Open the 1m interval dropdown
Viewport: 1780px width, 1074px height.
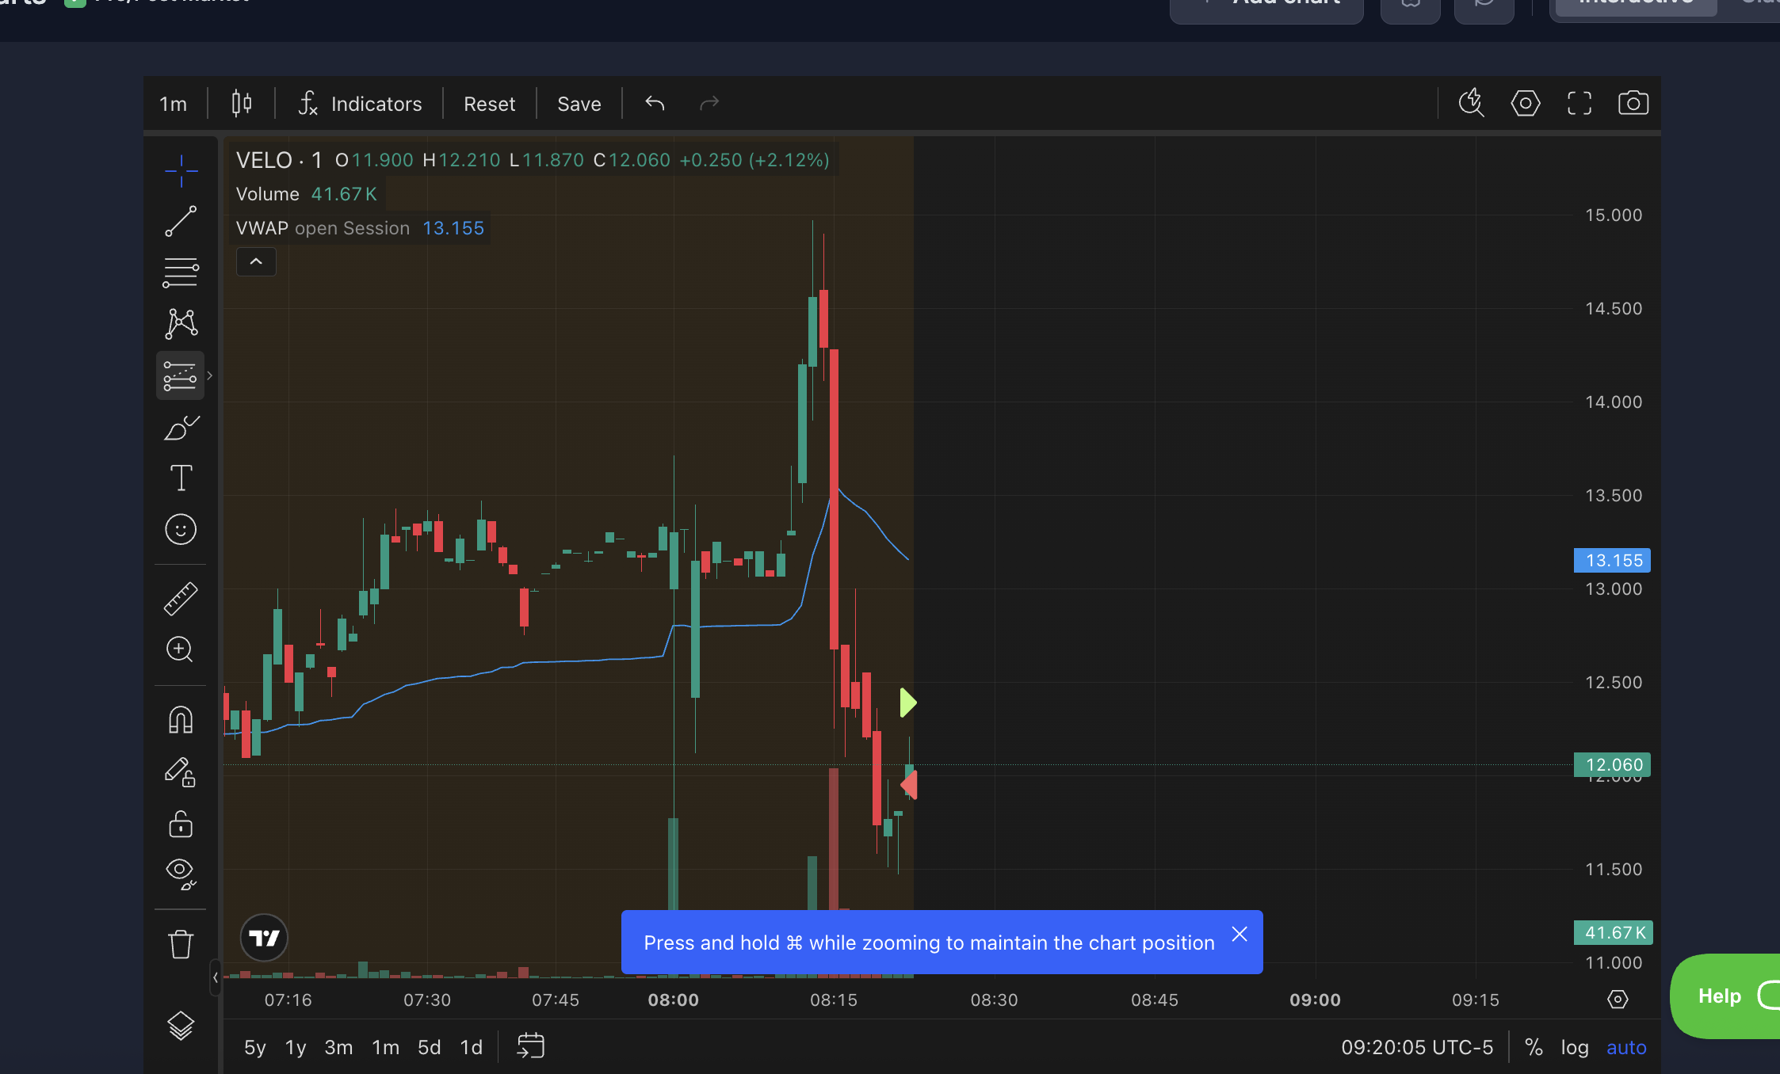coord(173,104)
